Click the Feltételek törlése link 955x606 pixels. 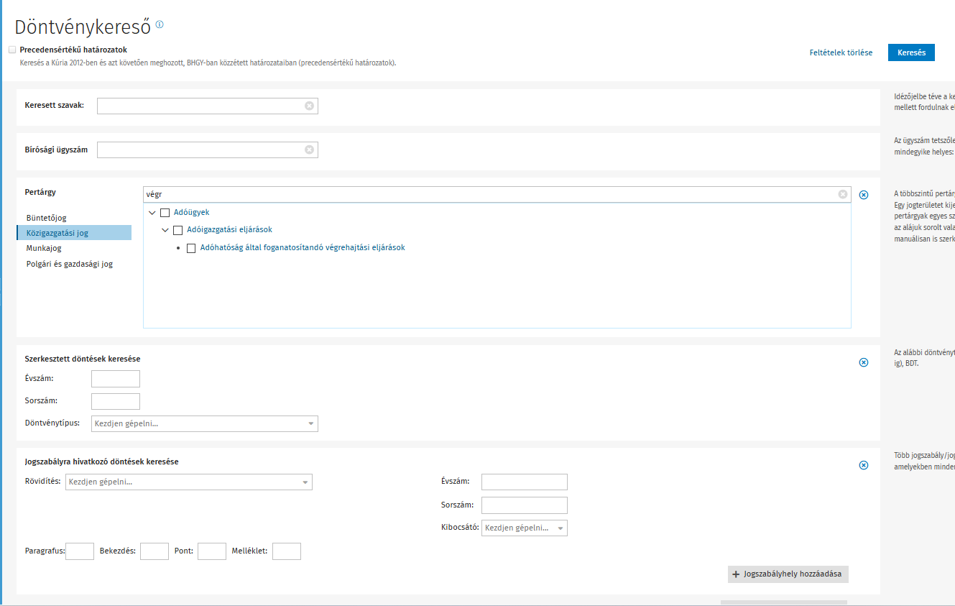click(x=841, y=52)
